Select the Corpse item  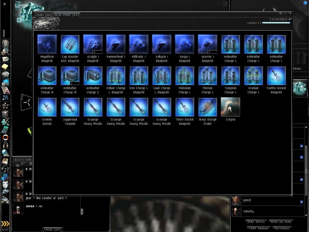(x=230, y=109)
